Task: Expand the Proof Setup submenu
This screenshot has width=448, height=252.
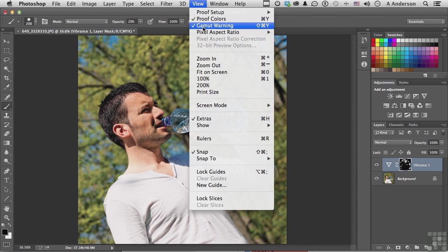Action: coord(231,12)
